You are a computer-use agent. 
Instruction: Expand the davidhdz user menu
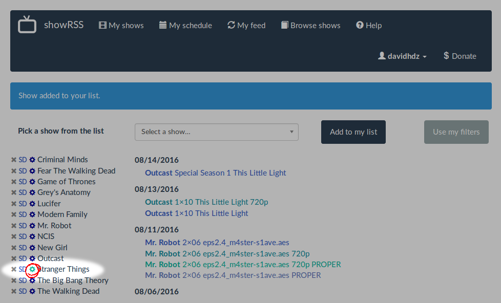tap(402, 56)
